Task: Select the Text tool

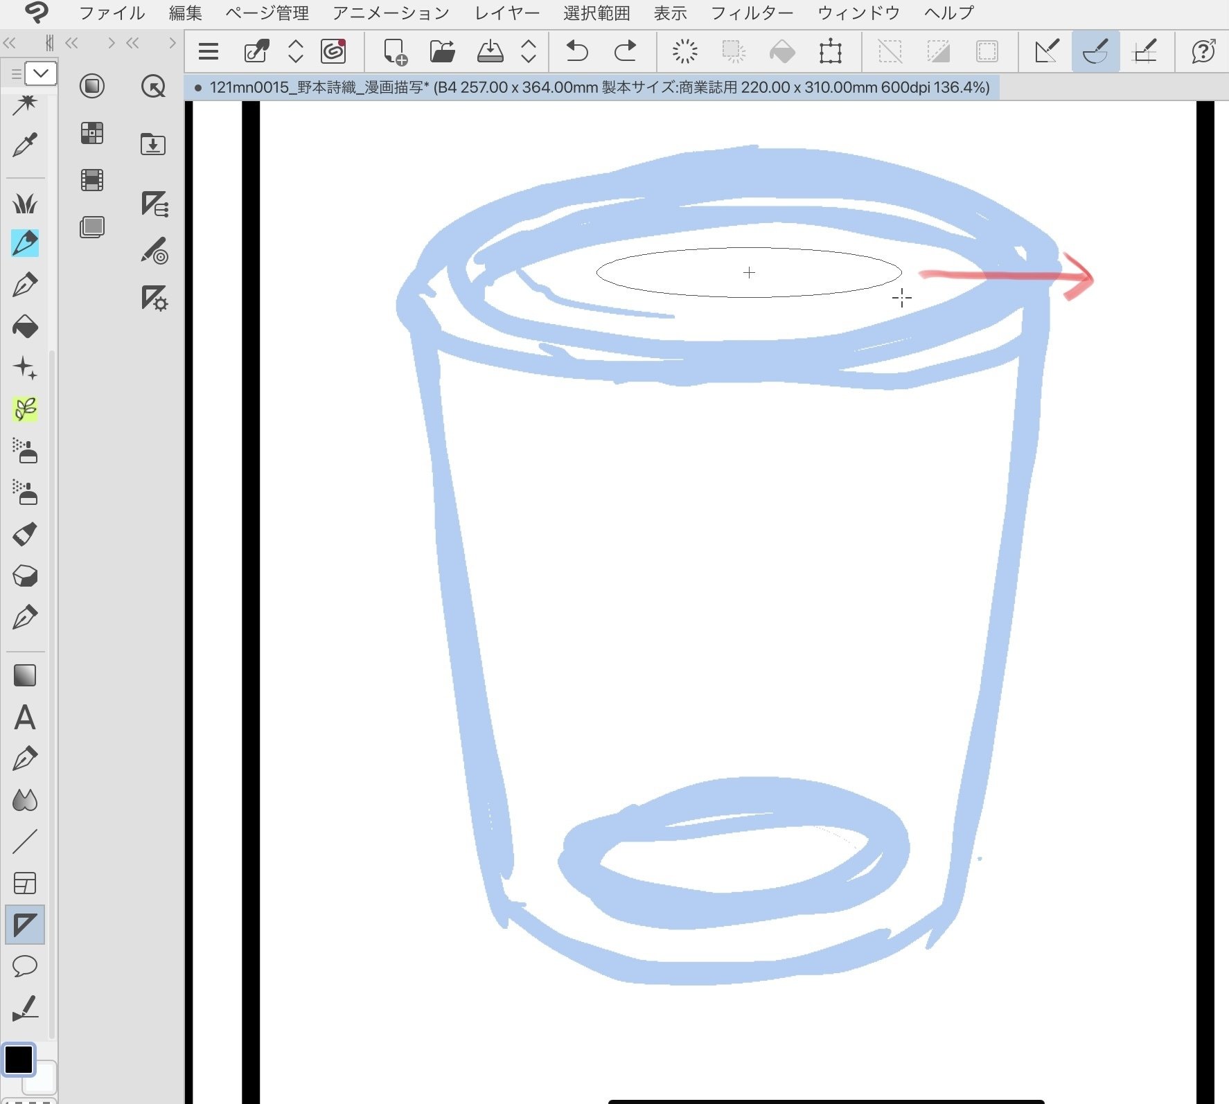Action: pyautogui.click(x=25, y=718)
